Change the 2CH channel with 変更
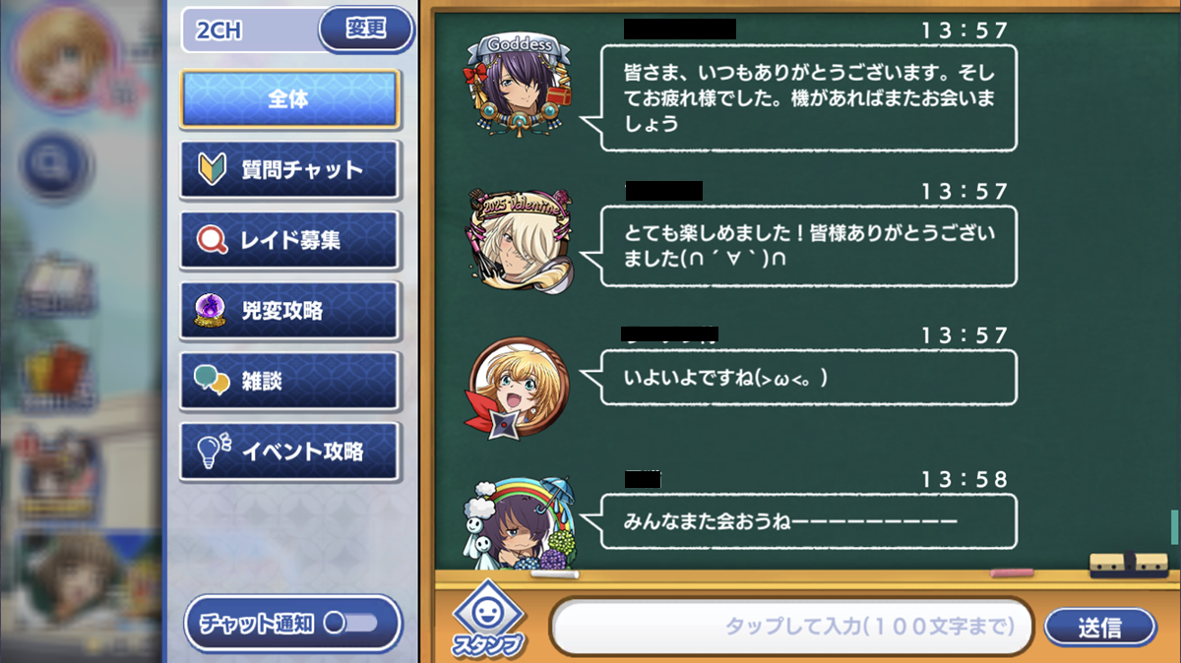 click(366, 29)
